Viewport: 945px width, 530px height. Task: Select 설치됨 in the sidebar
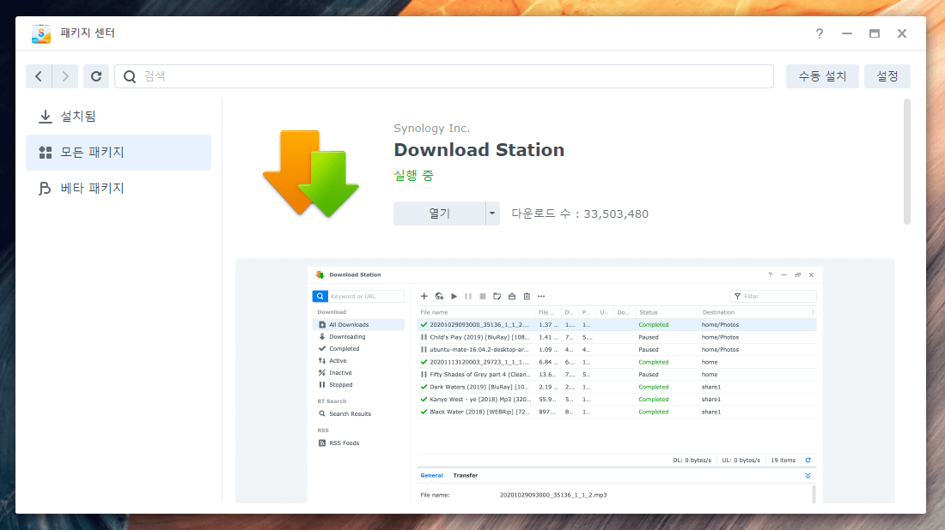click(x=119, y=116)
